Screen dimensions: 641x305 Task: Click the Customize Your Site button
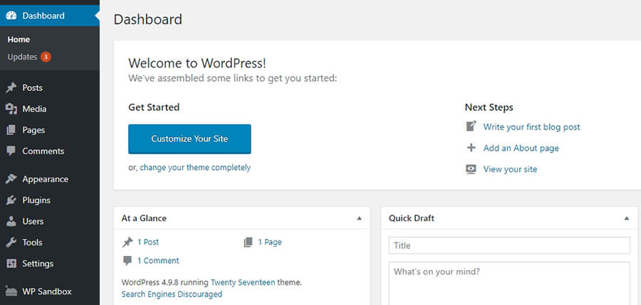click(x=189, y=139)
